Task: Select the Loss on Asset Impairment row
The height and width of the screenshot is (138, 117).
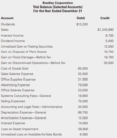Action: coord(44,129)
